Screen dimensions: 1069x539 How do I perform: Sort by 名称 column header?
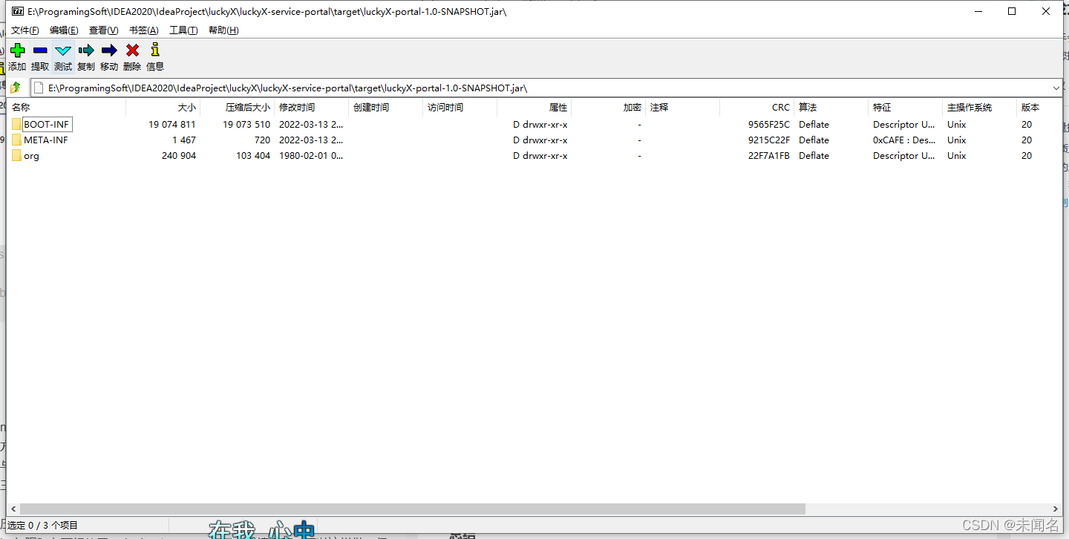click(x=66, y=108)
